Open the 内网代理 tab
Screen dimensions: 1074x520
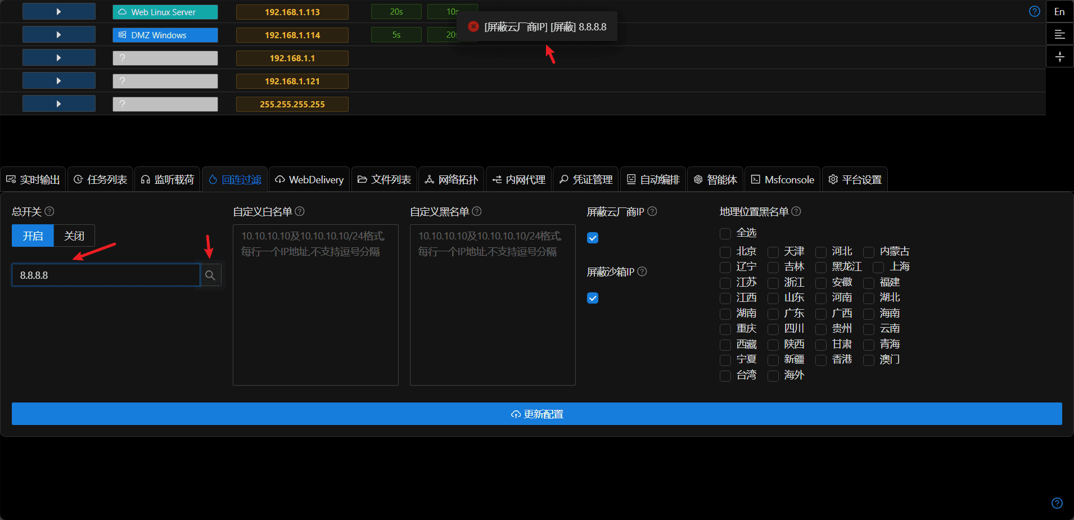519,179
